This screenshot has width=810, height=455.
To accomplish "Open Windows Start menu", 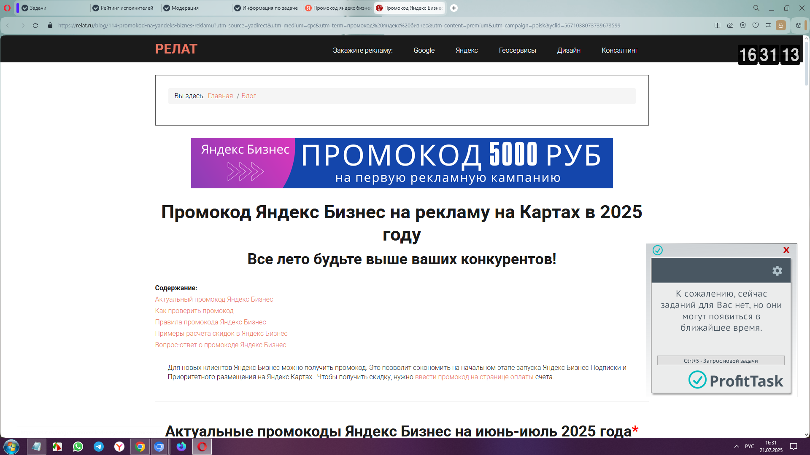I will [x=11, y=447].
